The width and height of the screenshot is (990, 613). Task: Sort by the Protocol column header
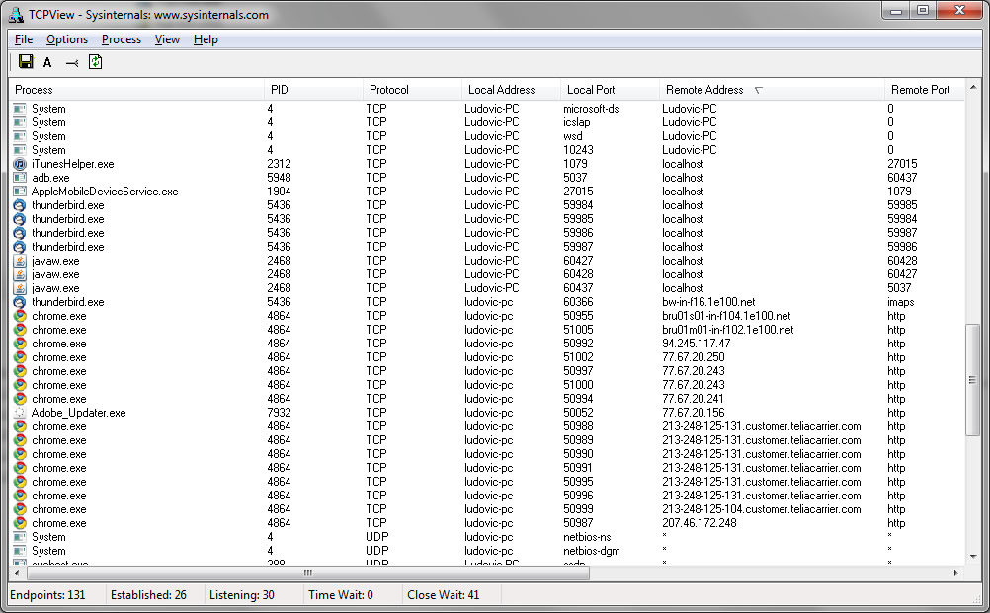[x=412, y=90]
